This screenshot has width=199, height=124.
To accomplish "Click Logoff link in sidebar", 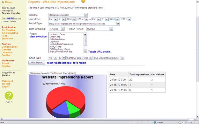I will tap(6, 86).
